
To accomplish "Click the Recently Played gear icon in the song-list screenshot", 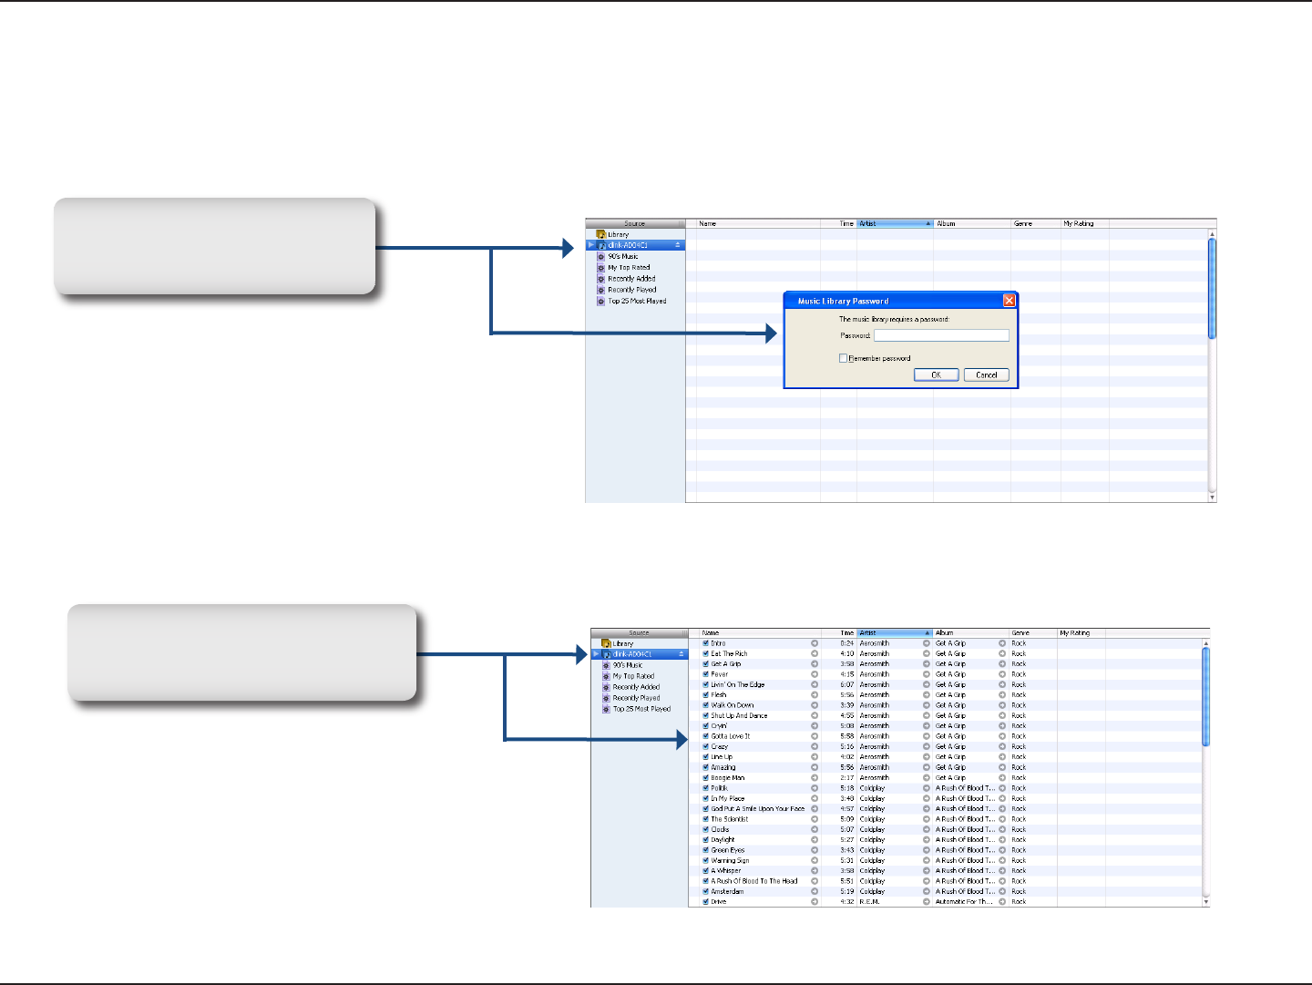I will tap(606, 698).
